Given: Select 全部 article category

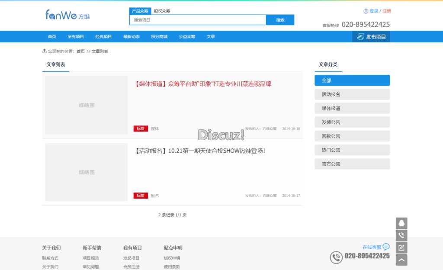Looking at the screenshot, I should (352, 80).
